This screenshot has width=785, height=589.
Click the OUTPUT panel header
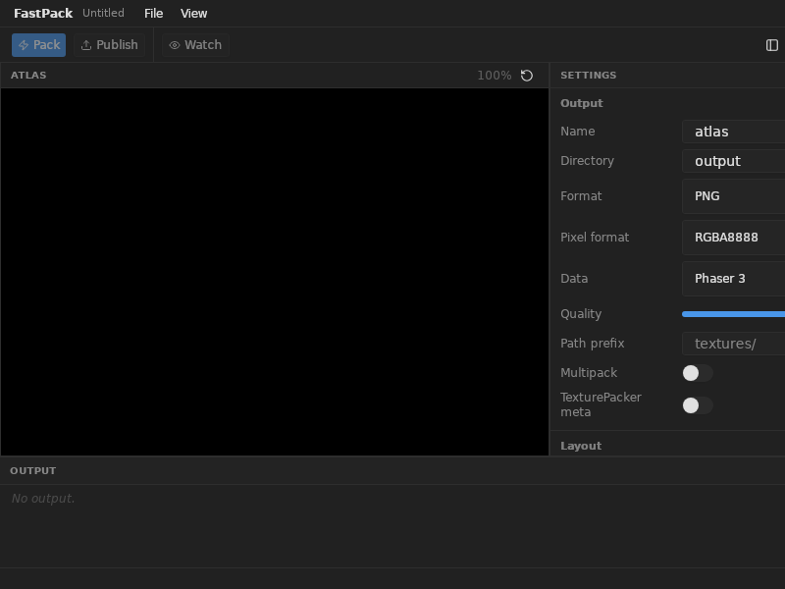click(33, 471)
